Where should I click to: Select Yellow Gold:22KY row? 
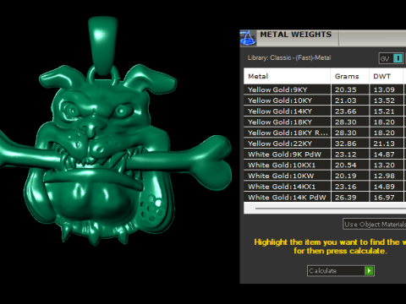325,144
